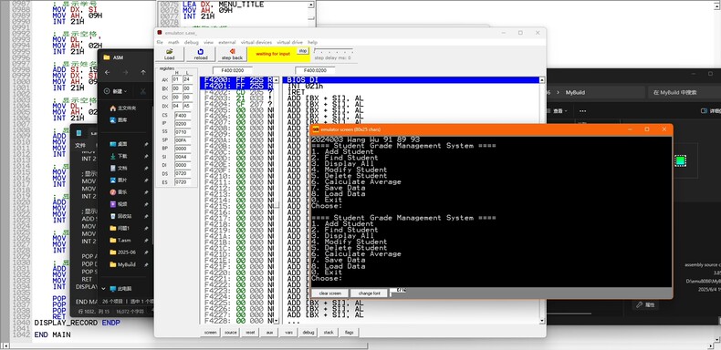
Task: Click the stack button at emulator bottom
Action: 329,332
